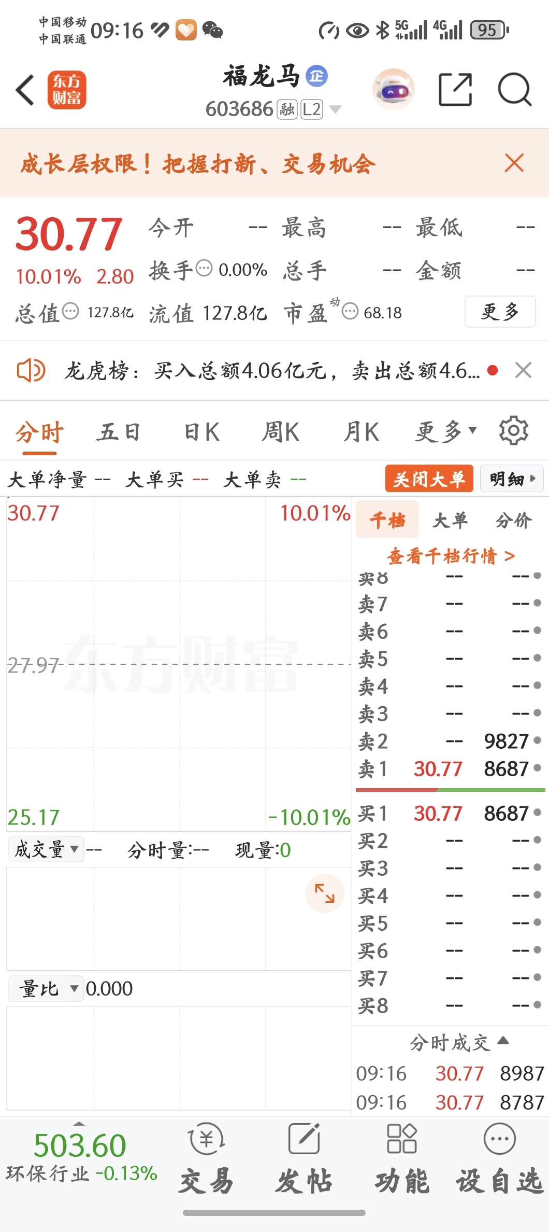
Task: Open the 查看千档行情 link
Action: pyautogui.click(x=451, y=556)
